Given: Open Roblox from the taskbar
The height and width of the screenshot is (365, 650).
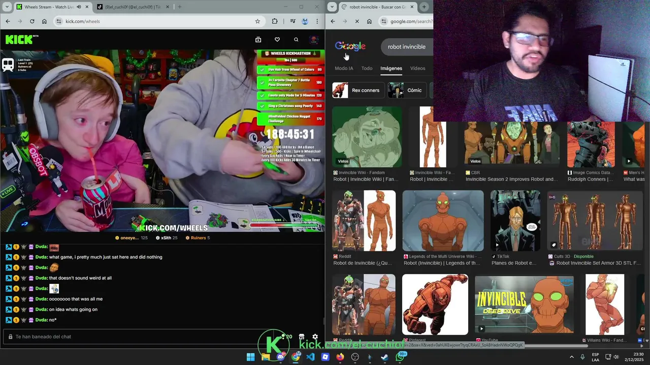Looking at the screenshot, I should 326,357.
